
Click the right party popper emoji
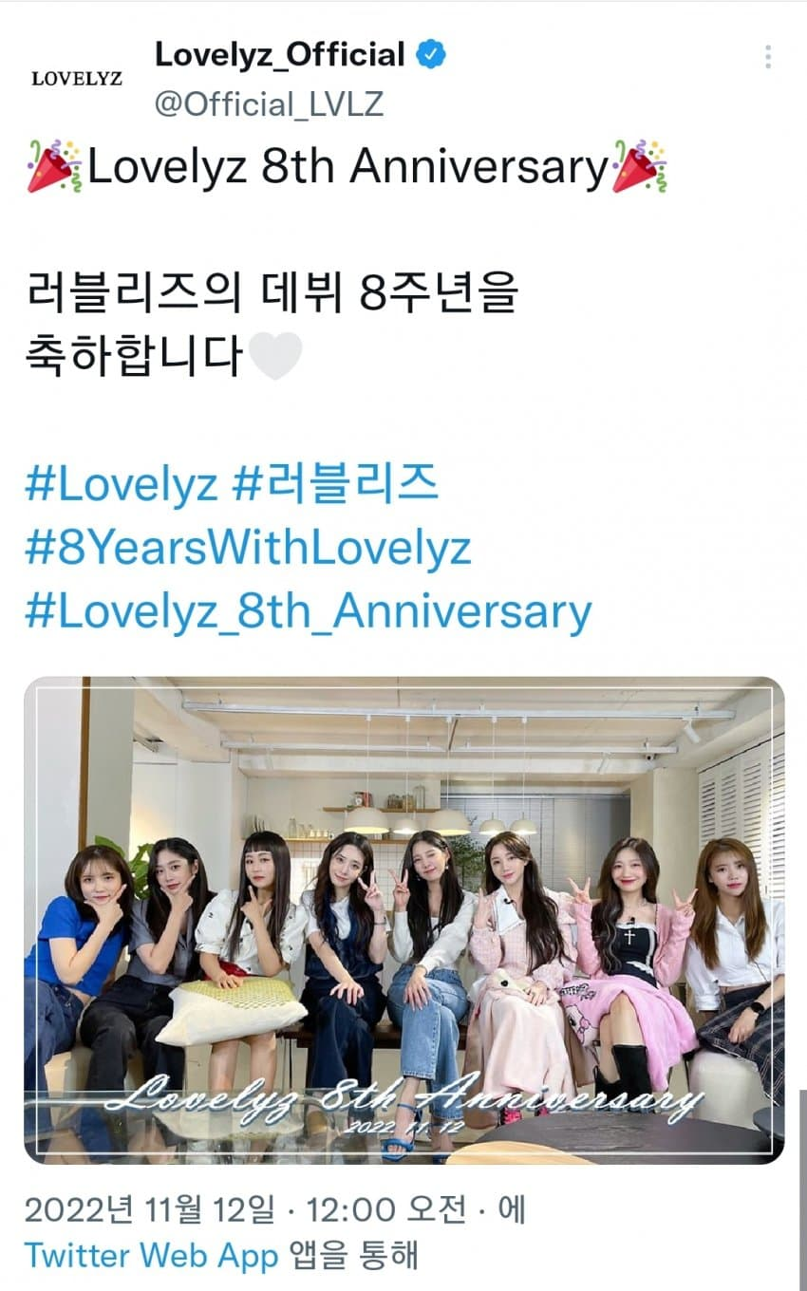639,166
